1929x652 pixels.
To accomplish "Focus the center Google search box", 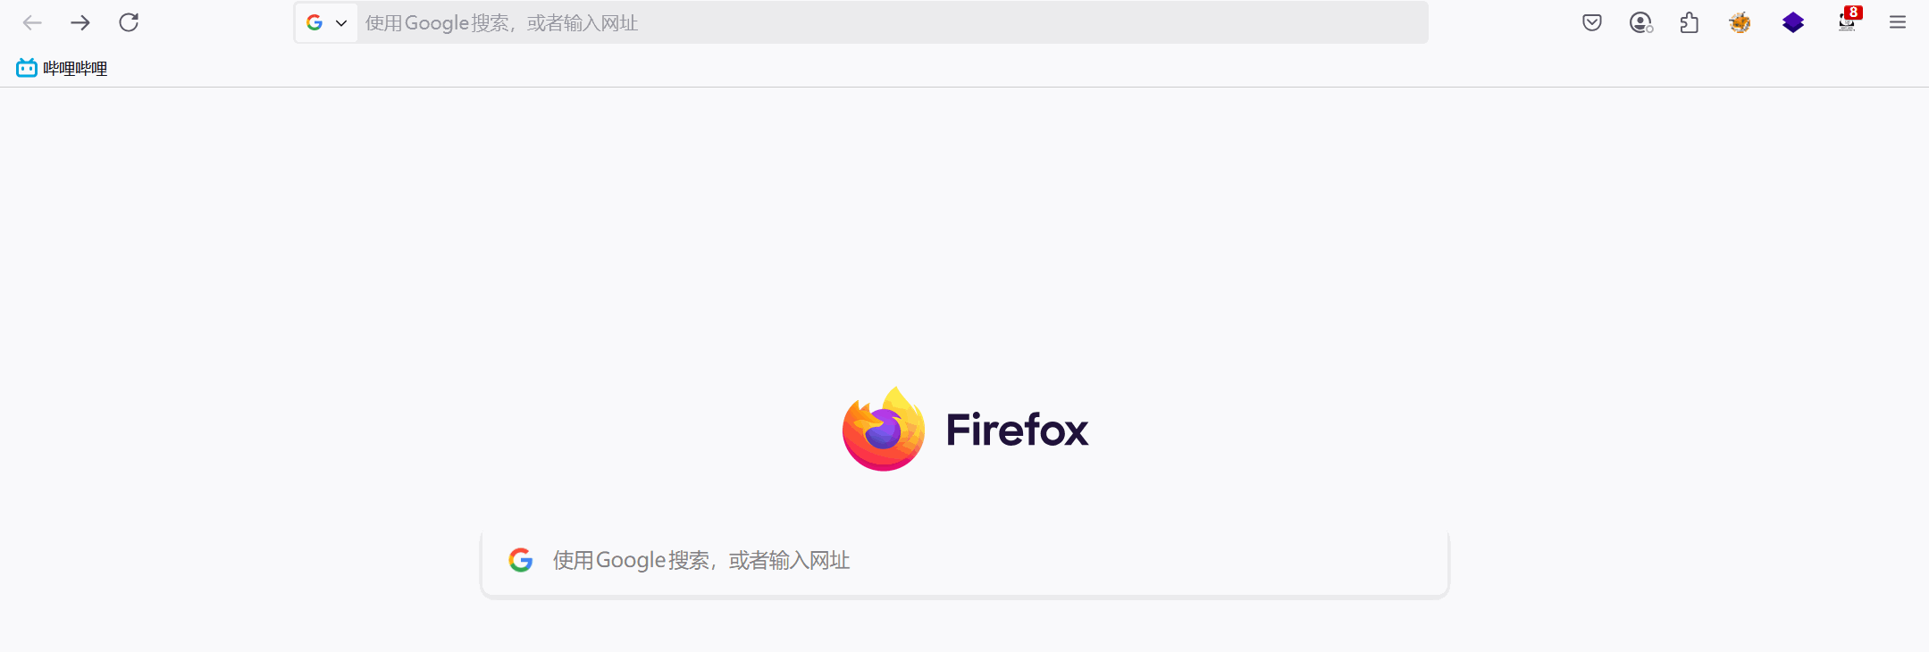I will coord(965,561).
